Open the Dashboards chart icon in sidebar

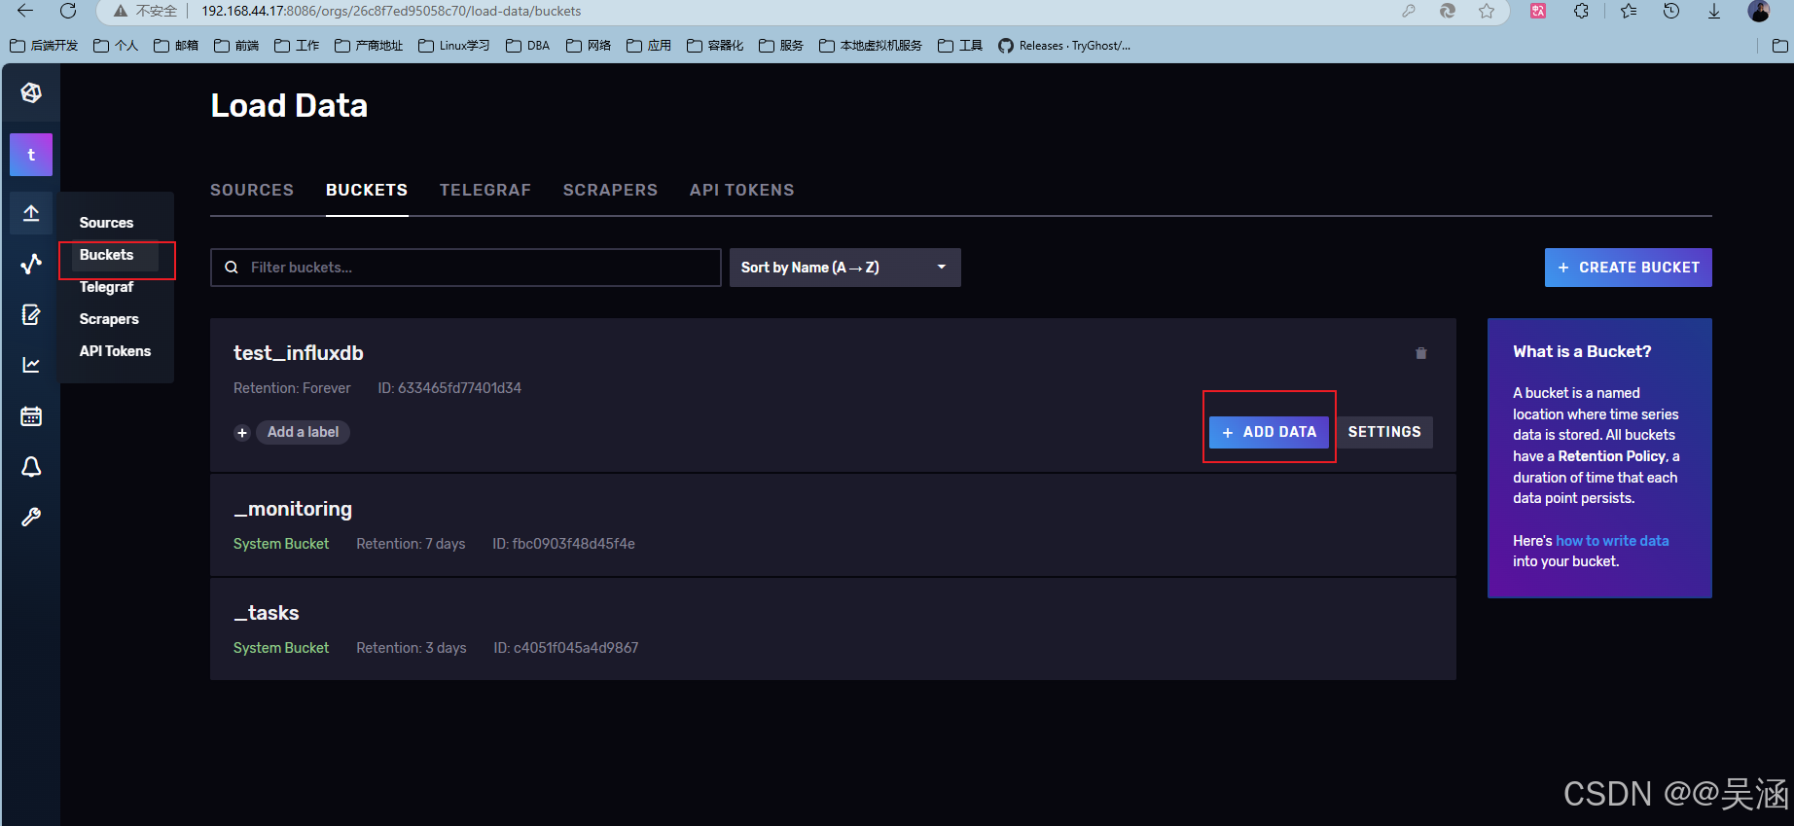pyautogui.click(x=31, y=365)
